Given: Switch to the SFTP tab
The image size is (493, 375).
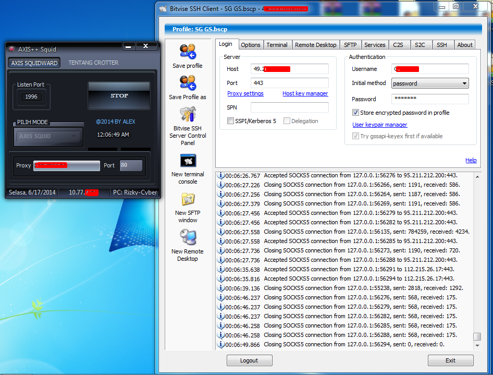Looking at the screenshot, I should point(350,45).
